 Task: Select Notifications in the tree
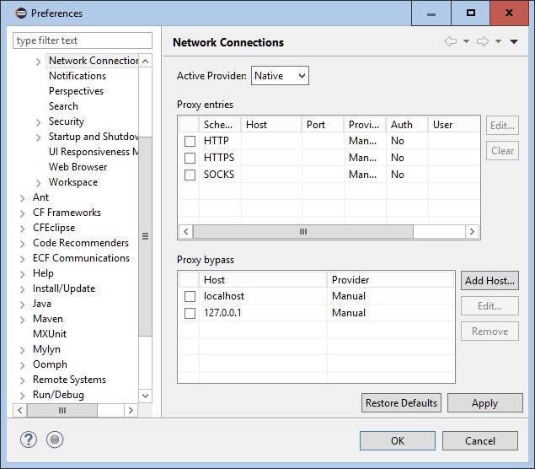pos(78,76)
